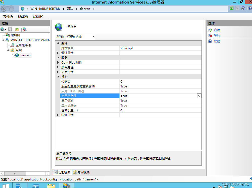
Task: Collapse the WIN-4ABUR4CR7BB server node
Action: 3,40
